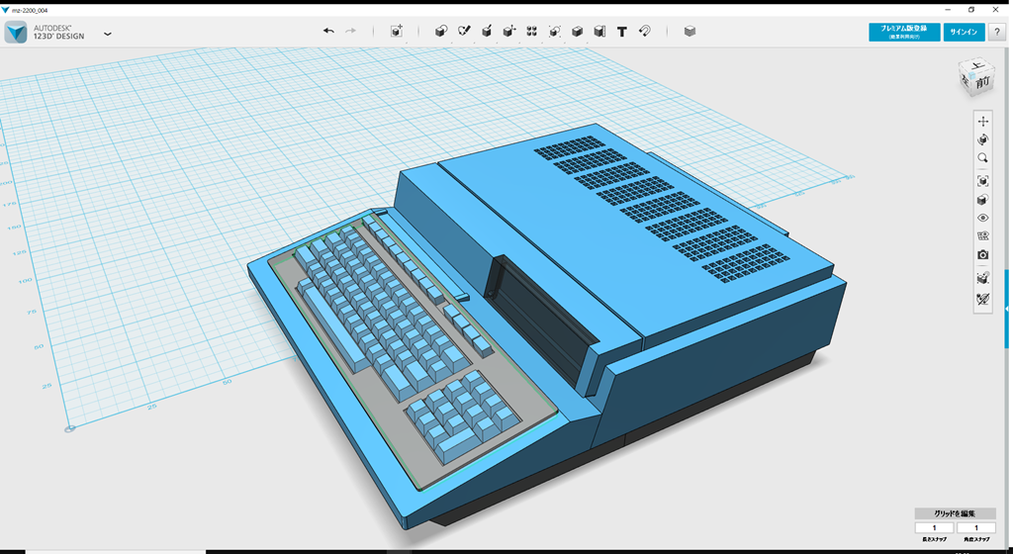Click the プレミアム版登録 button
Screen dimensions: 1013x554
pos(904,32)
